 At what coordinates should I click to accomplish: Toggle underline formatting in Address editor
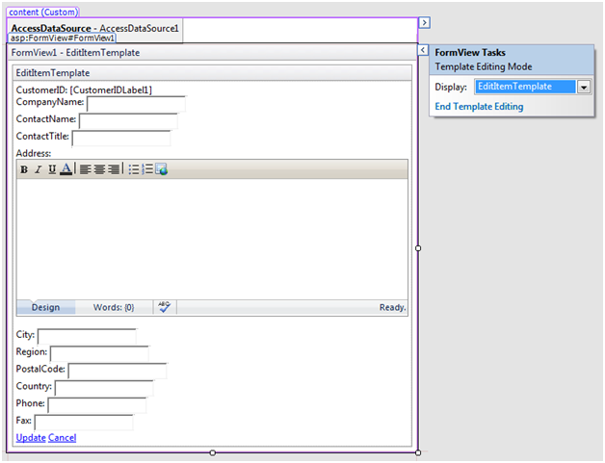pos(51,169)
